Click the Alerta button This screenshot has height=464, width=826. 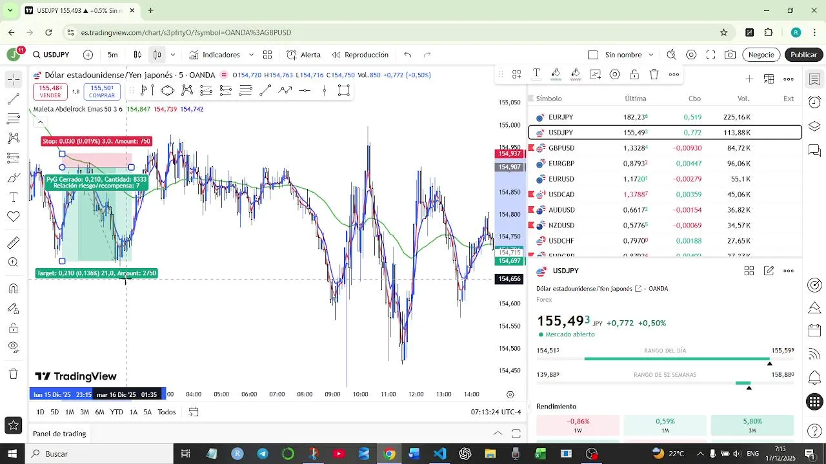pyautogui.click(x=303, y=55)
